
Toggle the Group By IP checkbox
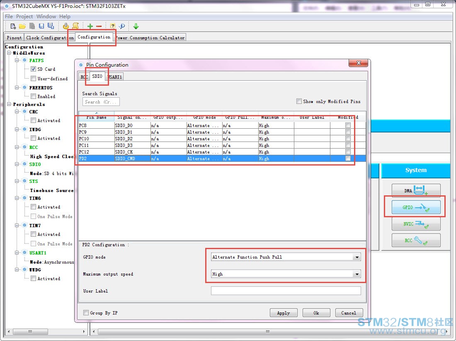click(x=86, y=312)
